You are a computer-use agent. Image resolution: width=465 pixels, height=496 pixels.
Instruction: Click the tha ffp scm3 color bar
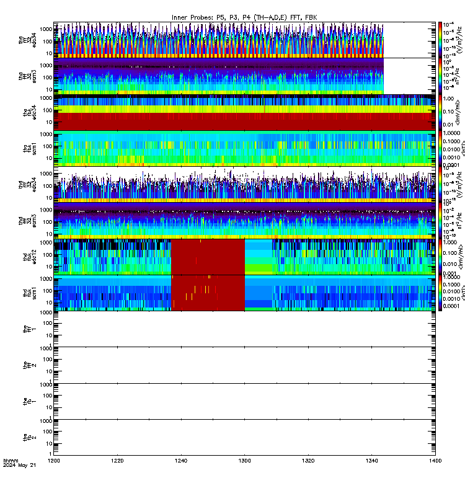tap(440, 76)
